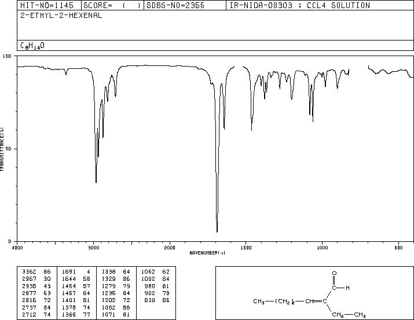Select the 1691 peak entry in table

(x=76, y=272)
